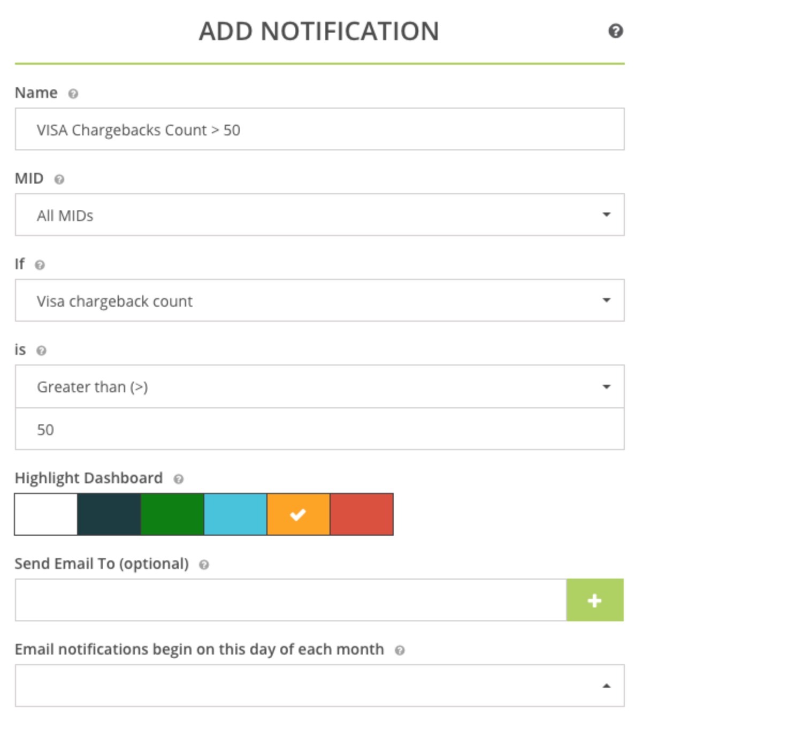View help for email notifications begin day
Viewport: 811px width, 730px height.
400,650
